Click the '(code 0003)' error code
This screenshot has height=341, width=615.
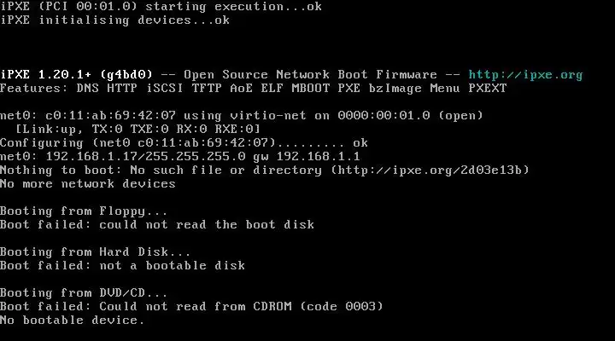[341, 307]
